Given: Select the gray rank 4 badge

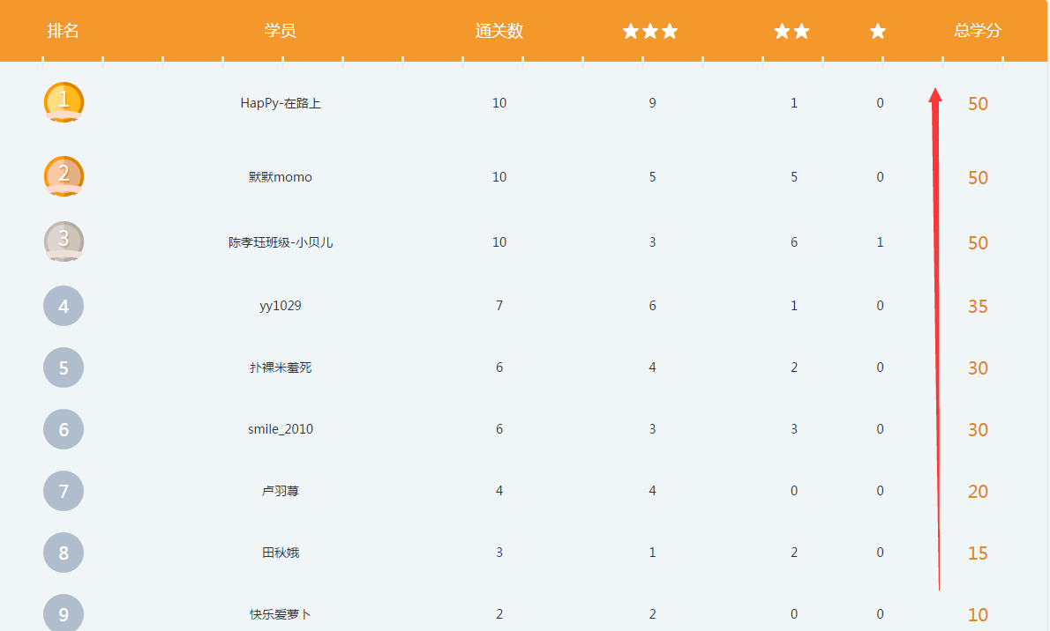Looking at the screenshot, I should coord(64,306).
